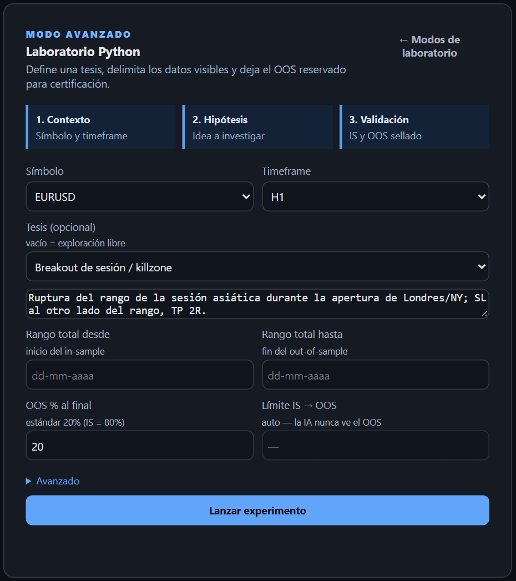
Task: Click the text 'vacío = exploración libre'
Action: tap(75, 243)
